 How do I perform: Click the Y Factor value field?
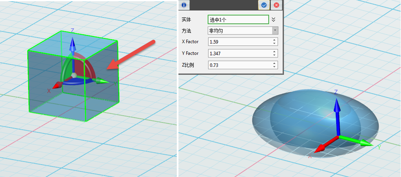pos(239,53)
